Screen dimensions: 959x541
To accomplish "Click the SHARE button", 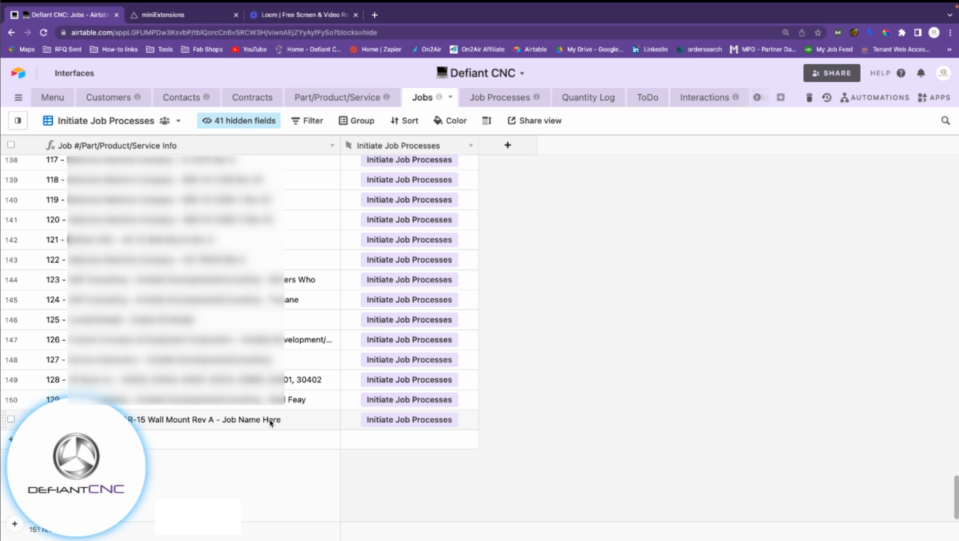I will (x=831, y=73).
